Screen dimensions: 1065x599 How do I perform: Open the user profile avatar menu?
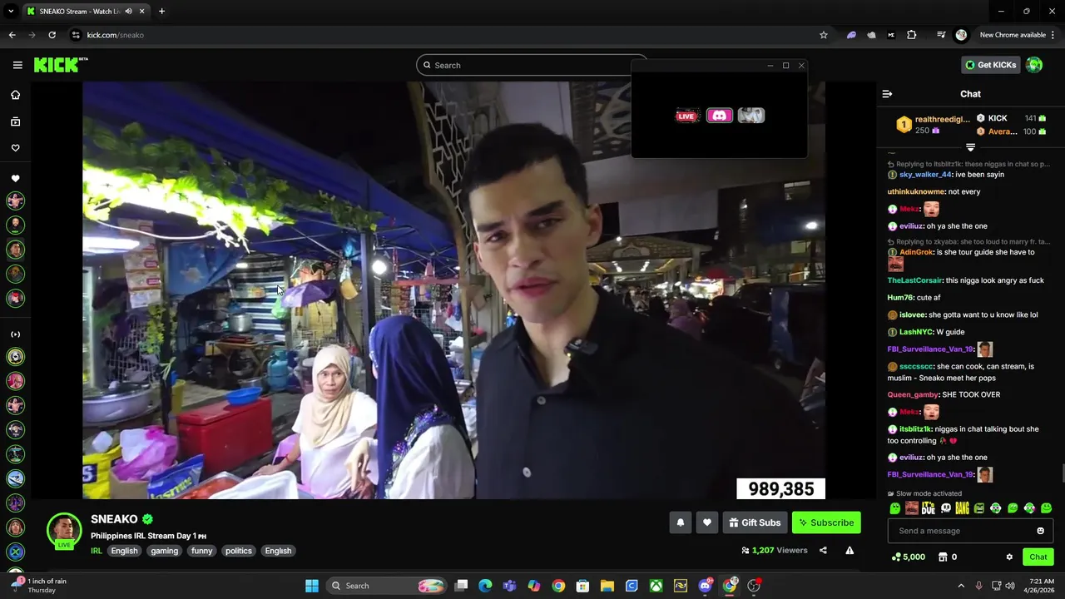(1034, 65)
